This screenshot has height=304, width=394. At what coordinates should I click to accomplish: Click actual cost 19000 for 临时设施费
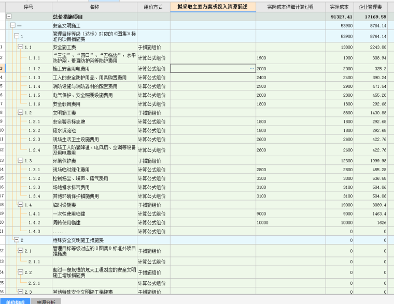click(x=340, y=205)
